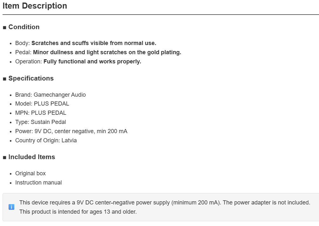Click the Item Description heading

click(35, 6)
